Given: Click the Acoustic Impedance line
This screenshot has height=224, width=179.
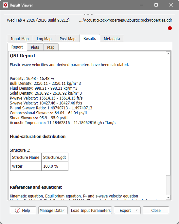Looking at the screenshot, I should [x=63, y=123].
